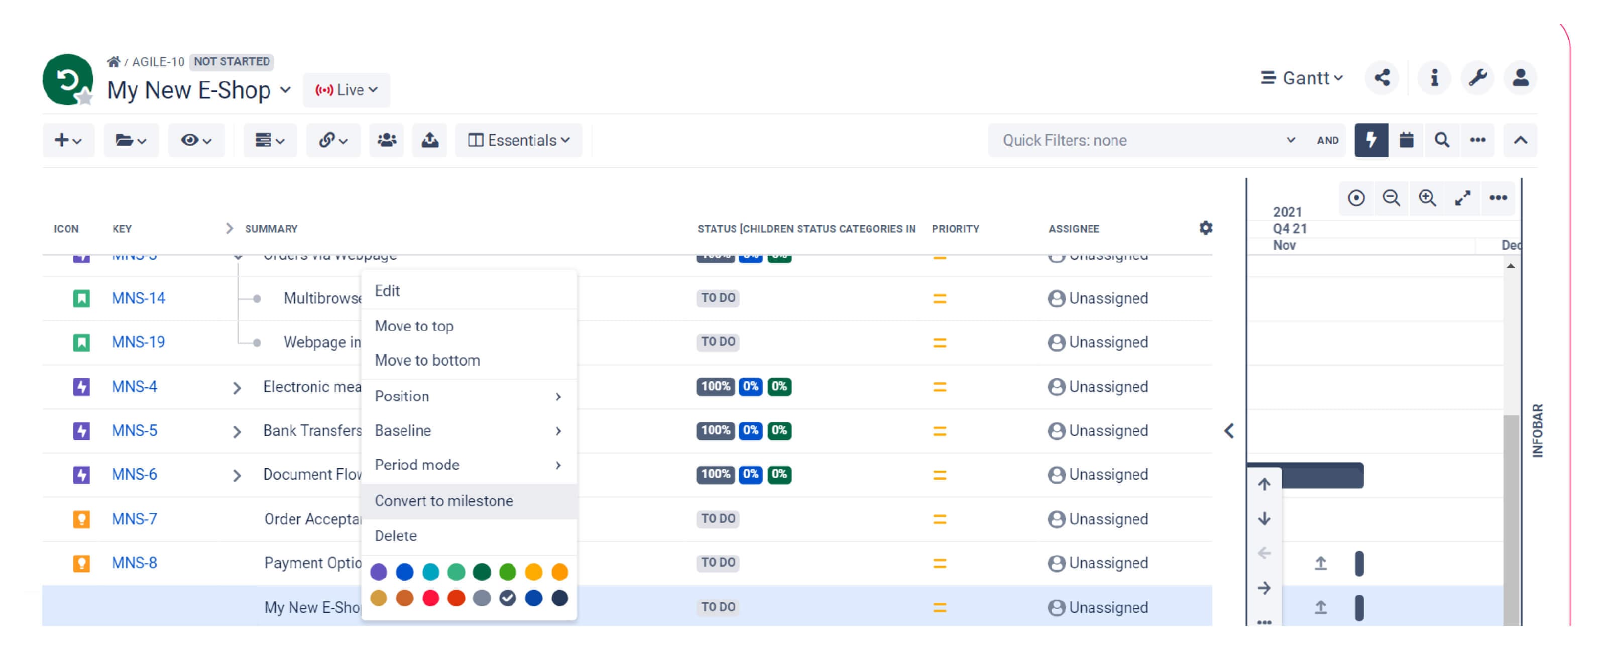
Task: Select Edit in the context menu
Action: (x=469, y=291)
